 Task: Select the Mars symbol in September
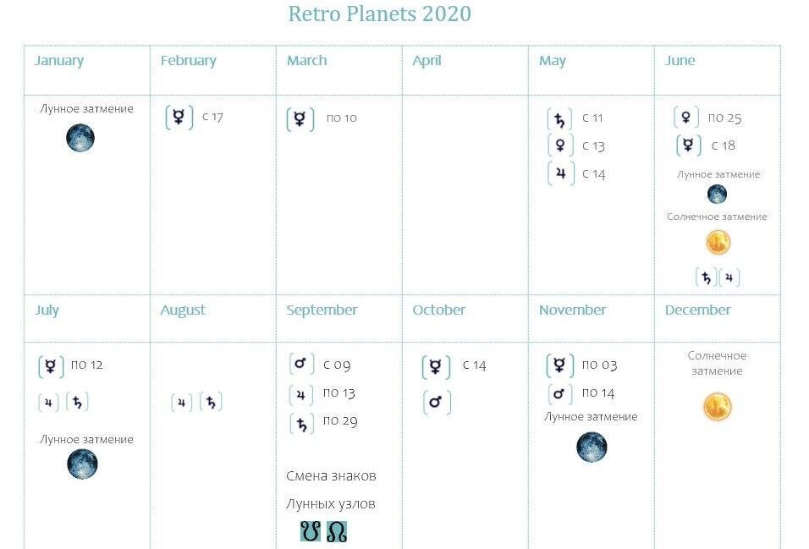click(x=301, y=365)
